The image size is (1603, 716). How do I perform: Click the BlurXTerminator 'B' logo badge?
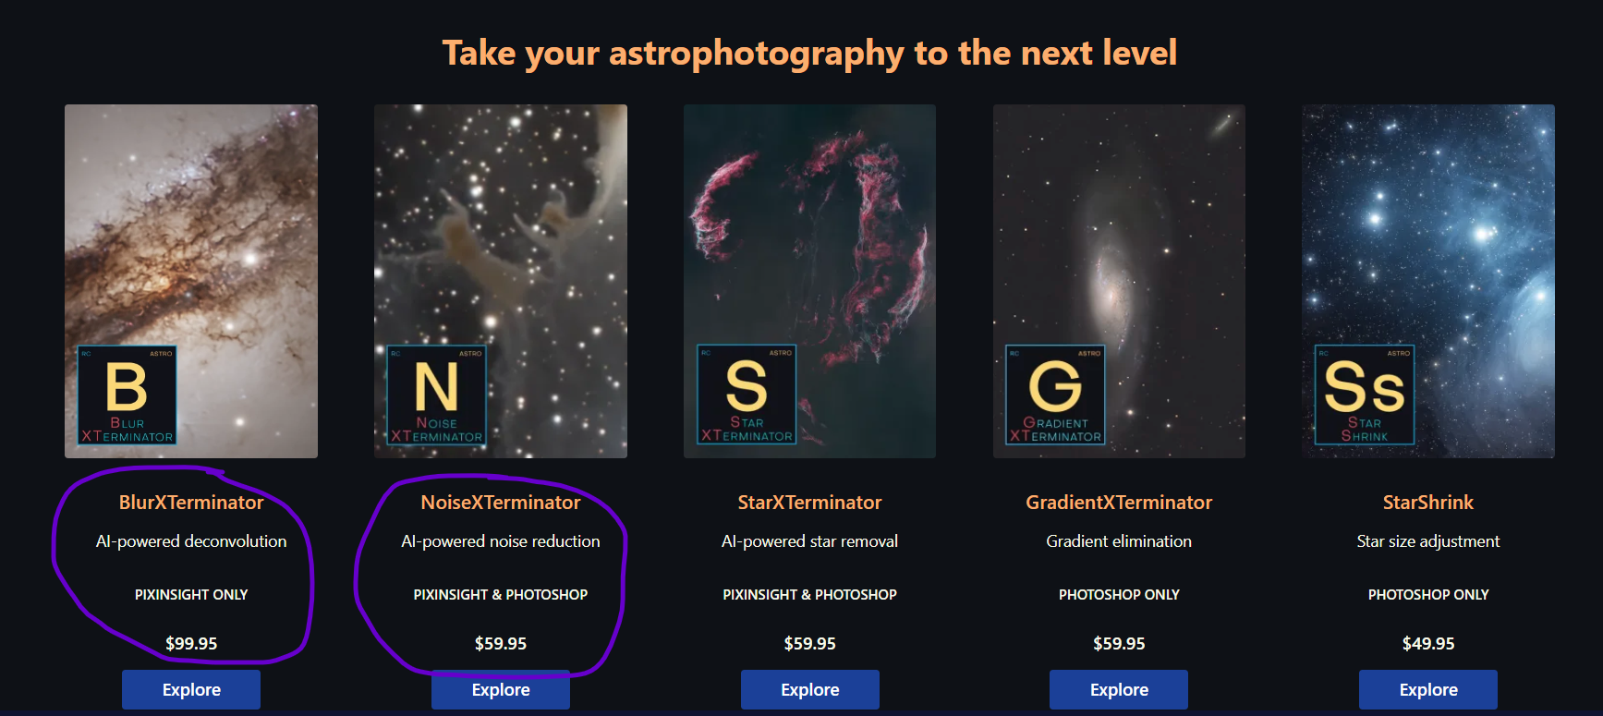click(x=127, y=395)
